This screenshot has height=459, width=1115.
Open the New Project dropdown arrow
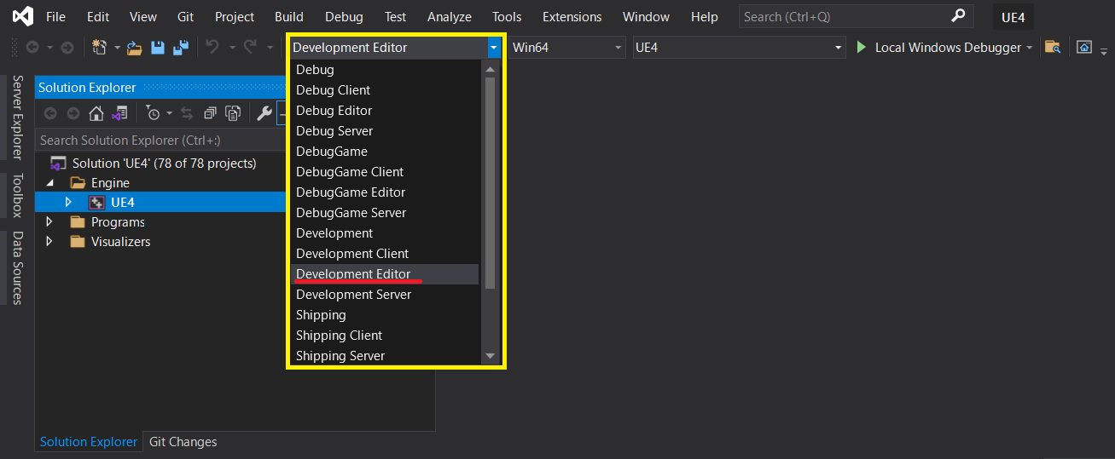[x=117, y=48]
